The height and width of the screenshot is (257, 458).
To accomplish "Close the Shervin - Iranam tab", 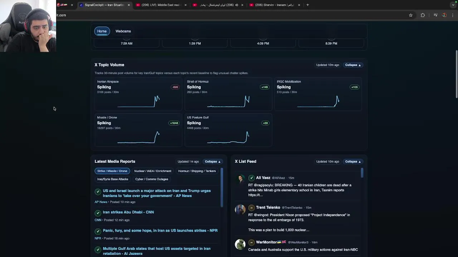I will 299,5.
